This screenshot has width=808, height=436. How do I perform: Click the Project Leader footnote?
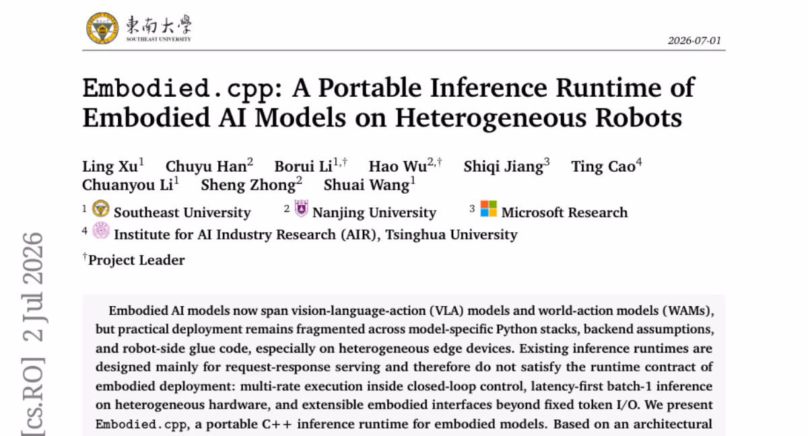tap(133, 260)
